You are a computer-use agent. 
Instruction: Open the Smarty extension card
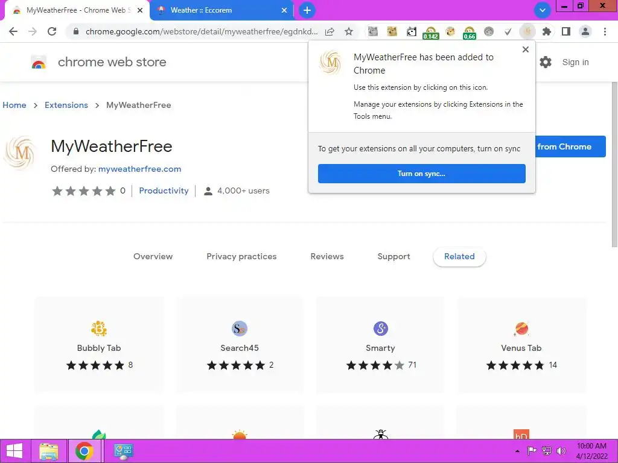[380, 345]
